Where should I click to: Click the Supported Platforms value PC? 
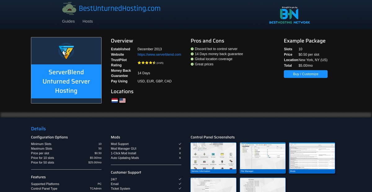pos(100,184)
